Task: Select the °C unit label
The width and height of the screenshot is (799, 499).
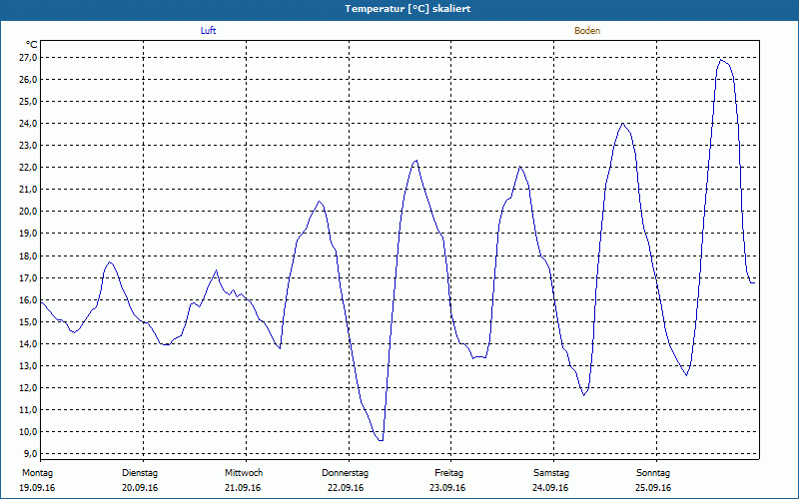Action: 32,45
